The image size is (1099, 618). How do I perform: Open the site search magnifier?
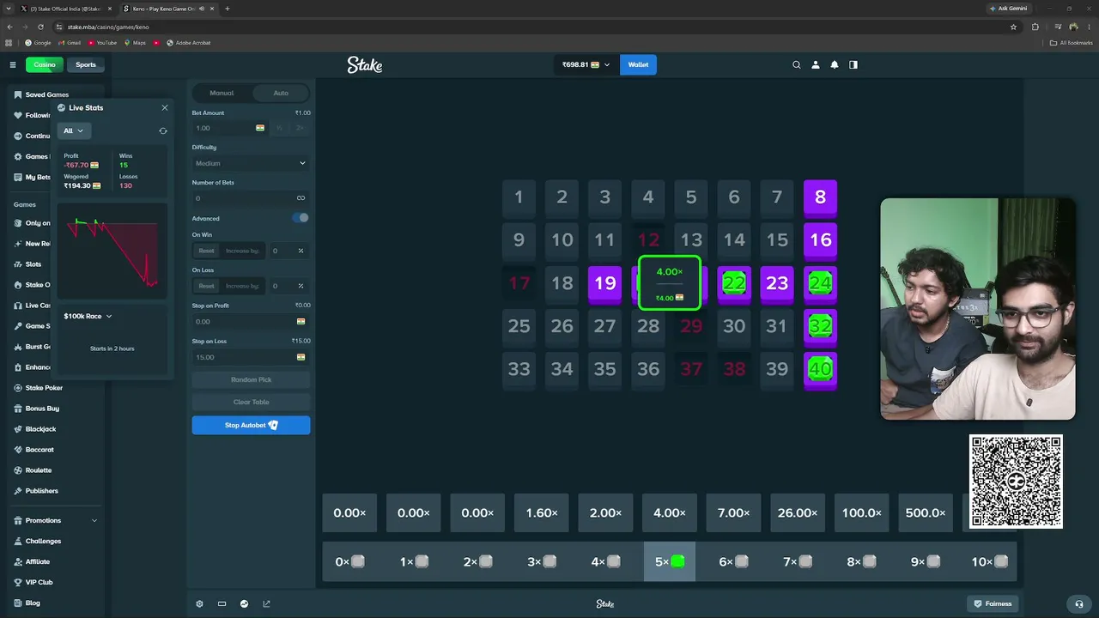[x=797, y=64]
